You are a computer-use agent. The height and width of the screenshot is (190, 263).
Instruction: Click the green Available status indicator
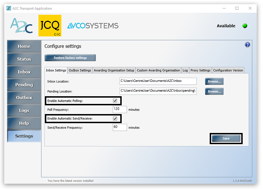(245, 26)
